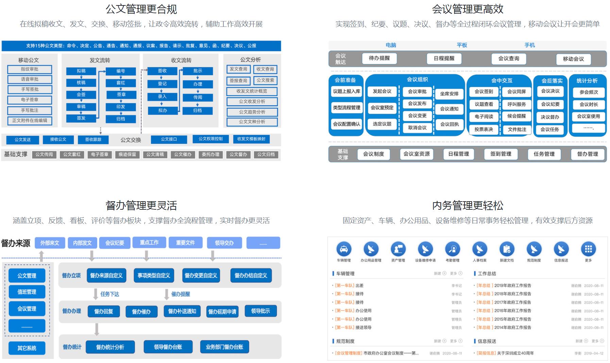This screenshot has height=363, width=610.
Task: Click the 指纹审批 box
Action: pos(30,69)
